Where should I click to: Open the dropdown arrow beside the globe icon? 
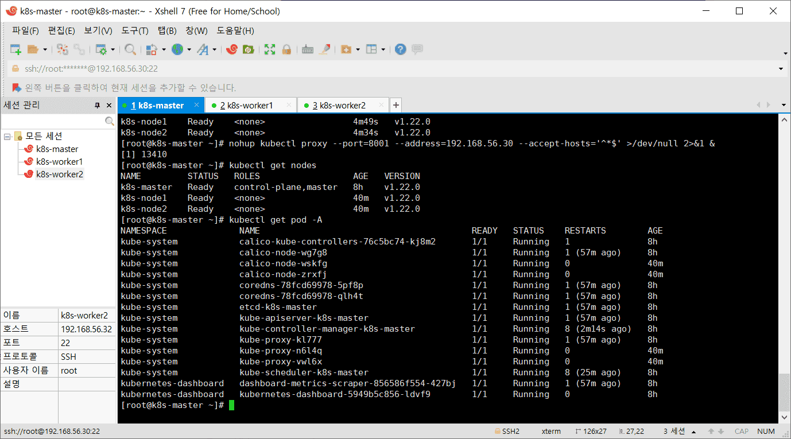pos(189,50)
